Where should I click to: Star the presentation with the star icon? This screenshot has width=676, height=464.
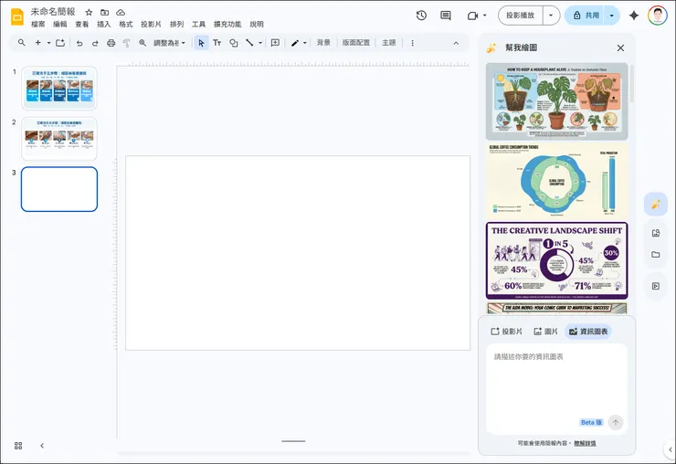point(89,13)
